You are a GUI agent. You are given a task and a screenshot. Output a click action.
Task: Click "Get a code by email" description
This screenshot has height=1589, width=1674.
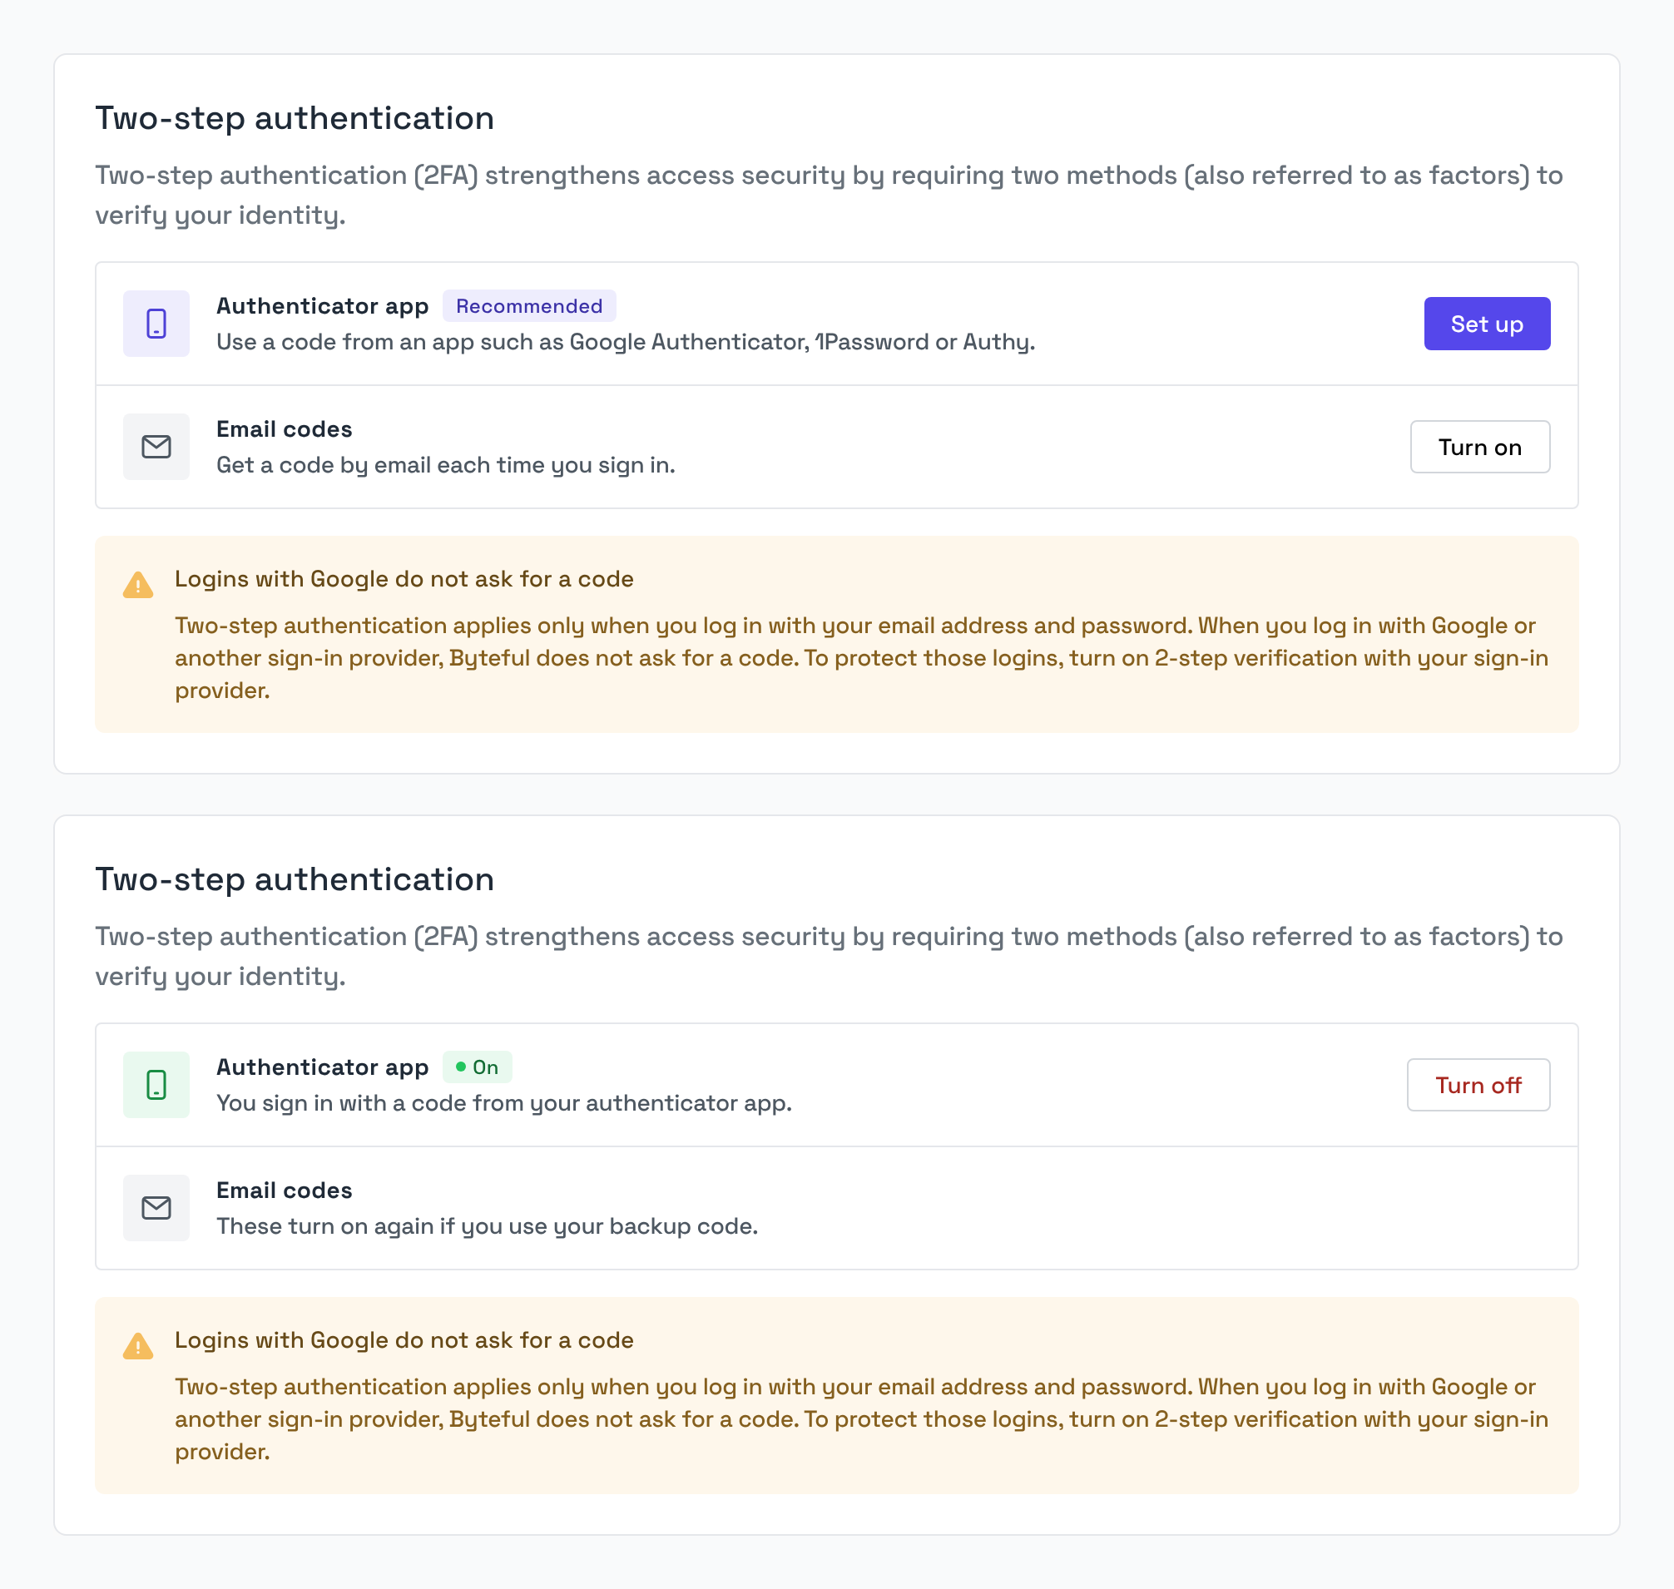tap(446, 465)
